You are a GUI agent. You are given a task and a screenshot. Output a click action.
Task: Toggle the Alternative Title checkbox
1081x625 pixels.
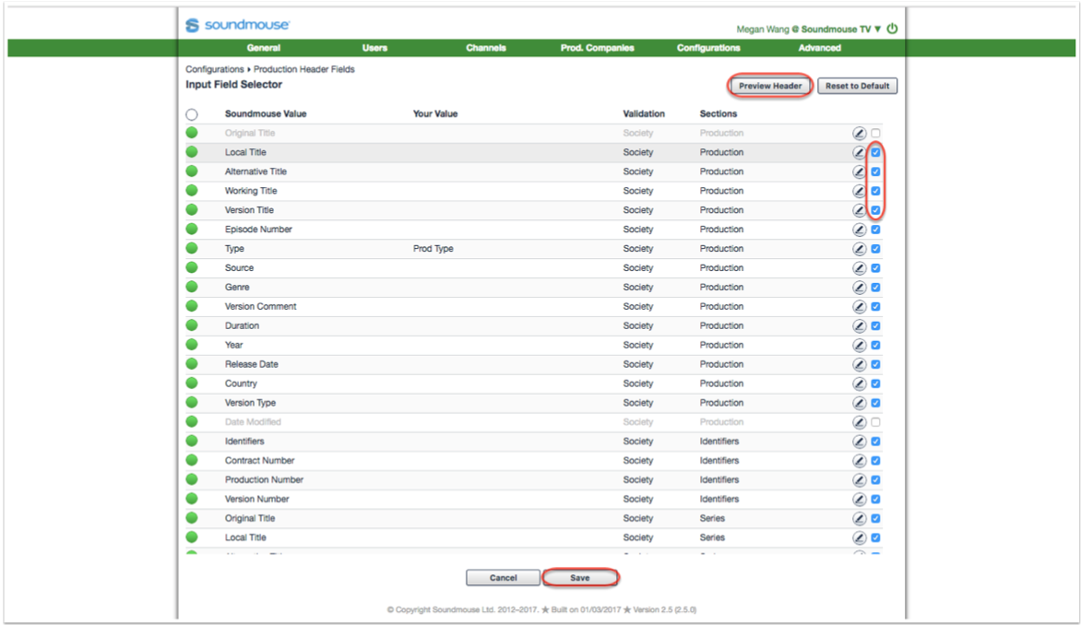coord(875,171)
